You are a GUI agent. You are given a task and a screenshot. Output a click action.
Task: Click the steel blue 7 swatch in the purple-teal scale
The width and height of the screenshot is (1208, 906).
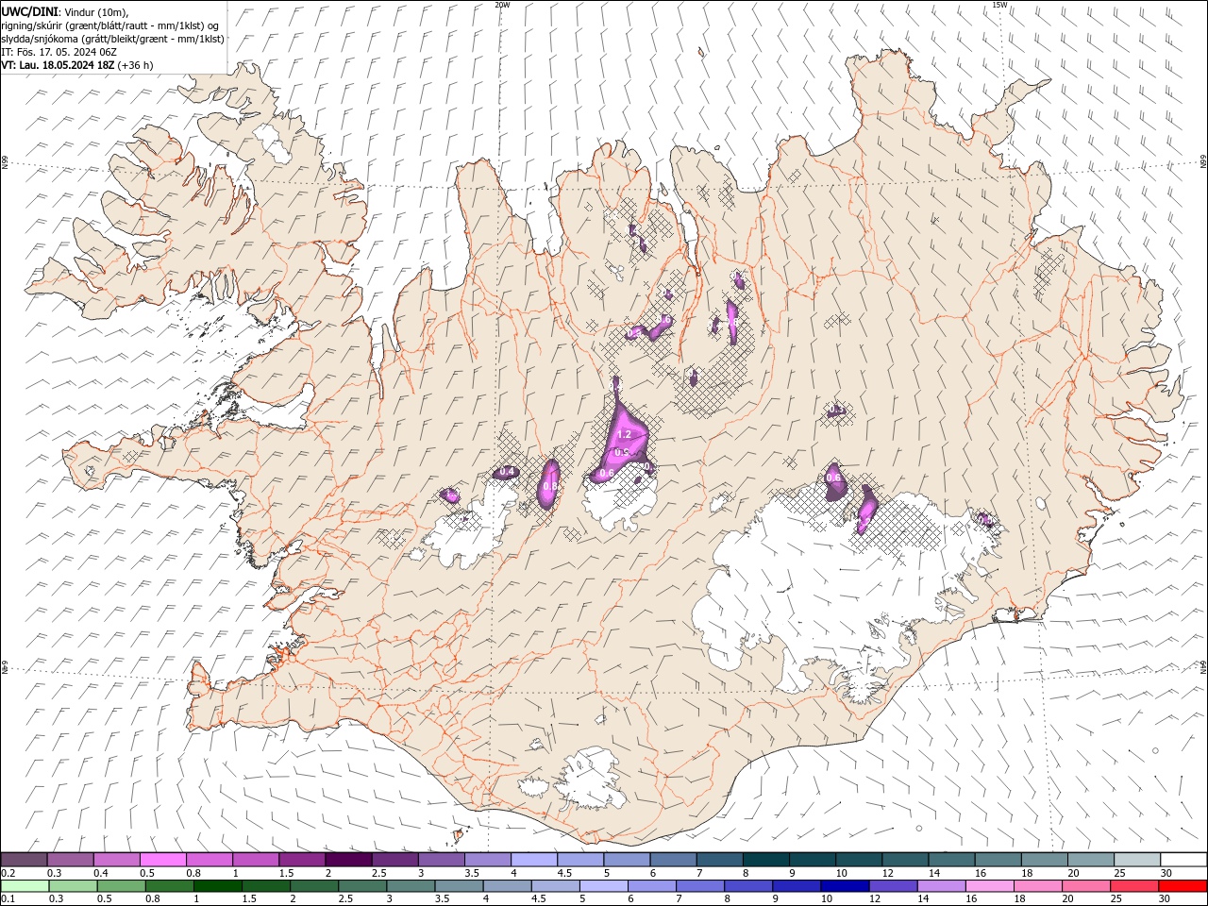(719, 860)
